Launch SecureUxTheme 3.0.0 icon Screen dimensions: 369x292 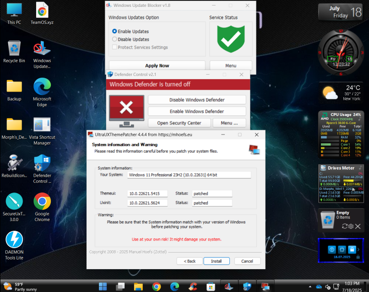pyautogui.click(x=14, y=207)
